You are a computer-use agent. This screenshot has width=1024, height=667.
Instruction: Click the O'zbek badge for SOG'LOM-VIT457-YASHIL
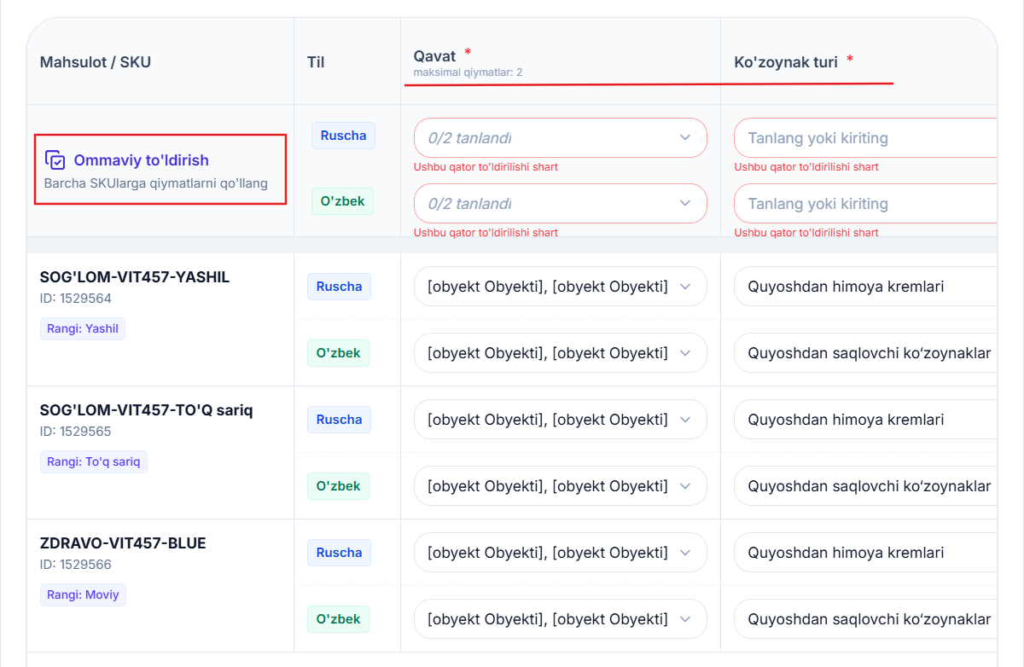click(x=338, y=353)
